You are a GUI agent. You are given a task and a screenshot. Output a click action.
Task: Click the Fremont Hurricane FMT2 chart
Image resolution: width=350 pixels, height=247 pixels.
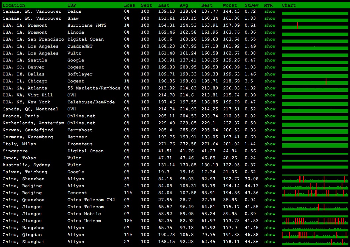(315, 26)
